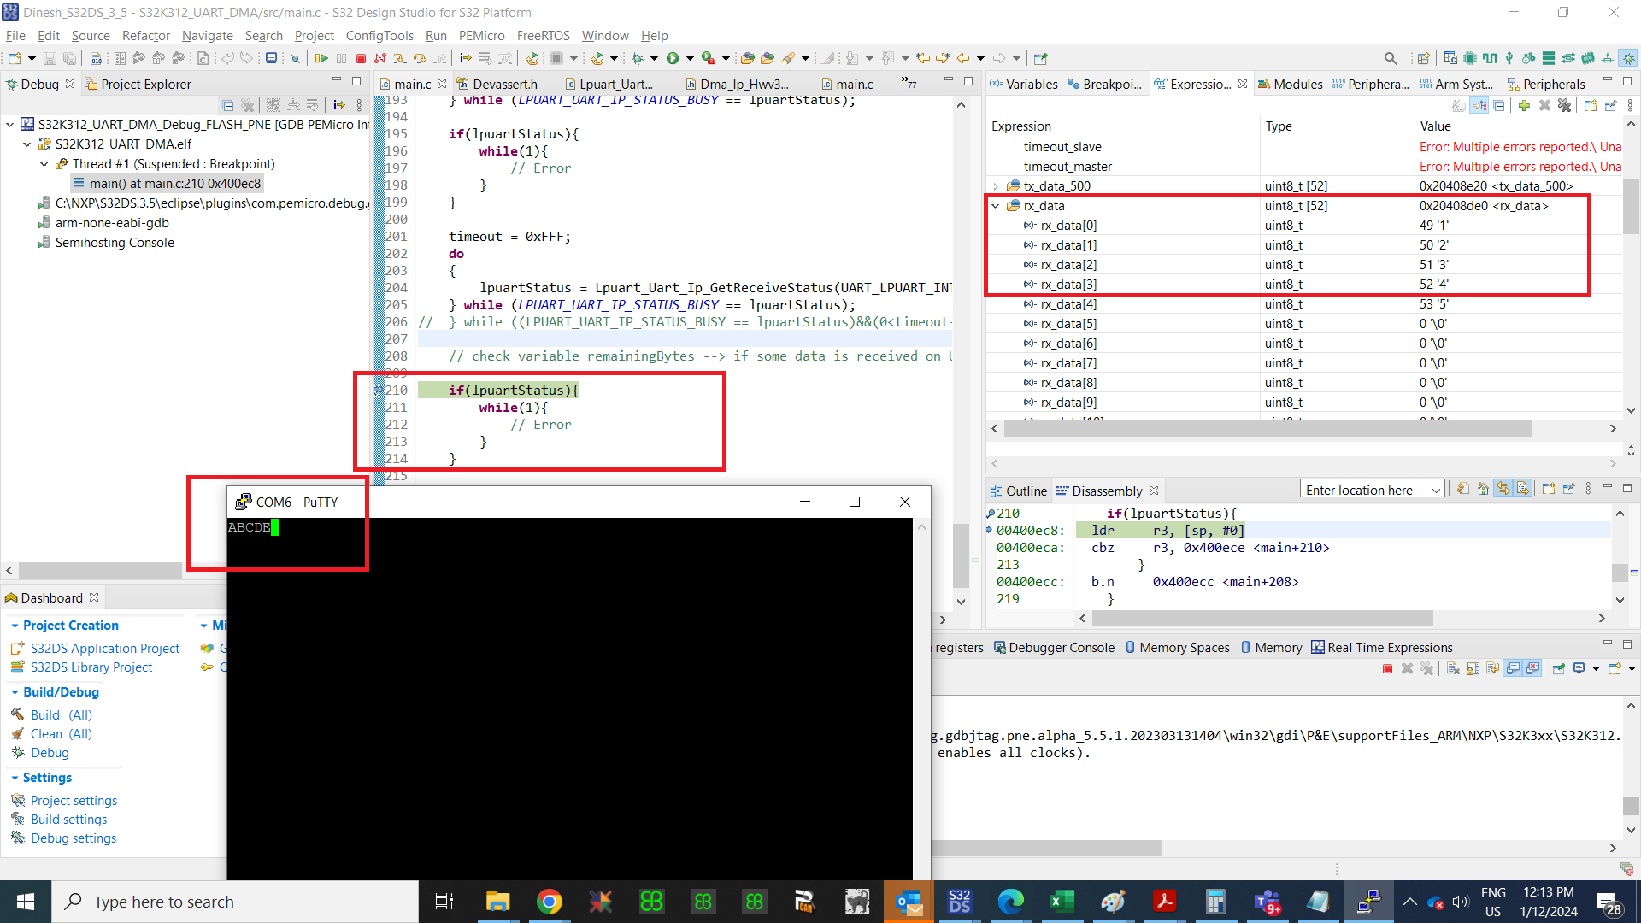
Task: Toggle Show Type Names in Expressions toolbar
Action: click(1459, 106)
